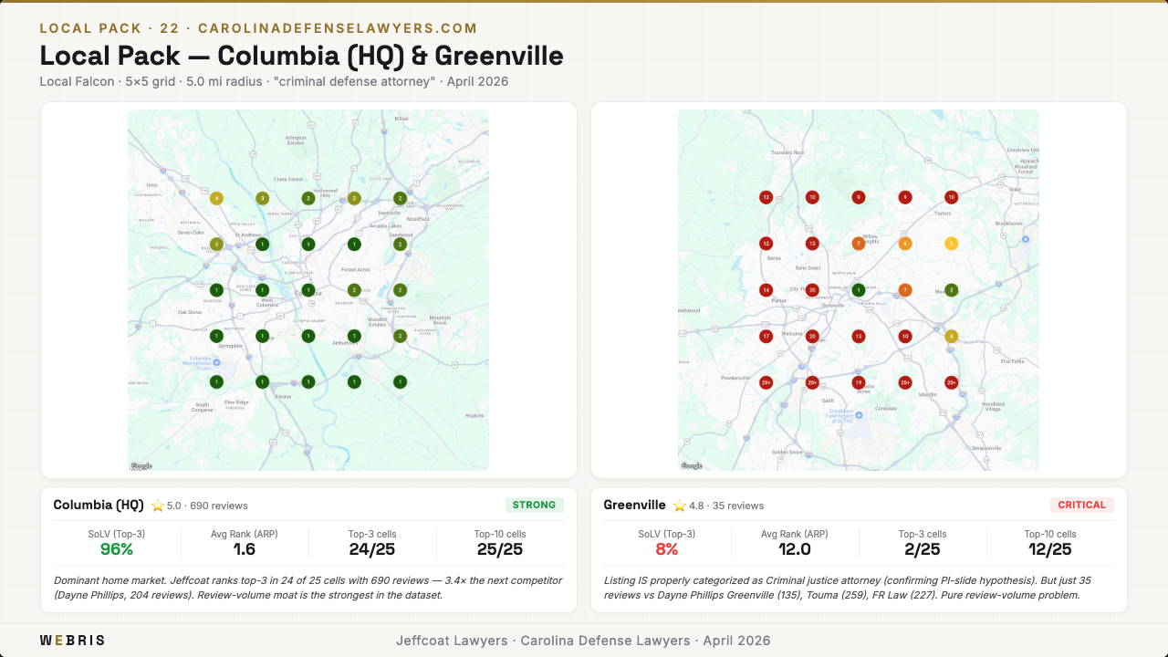Click the "Arlington Estates" label on the Columbia map
Screen dimensions: 1168x657
[296, 140]
